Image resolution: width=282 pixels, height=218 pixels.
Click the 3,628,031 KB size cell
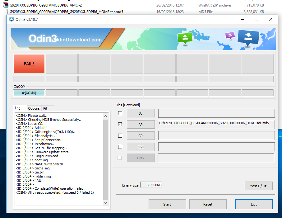(254, 12)
